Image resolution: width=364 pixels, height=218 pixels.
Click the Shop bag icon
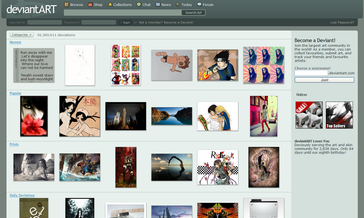pos(90,5)
